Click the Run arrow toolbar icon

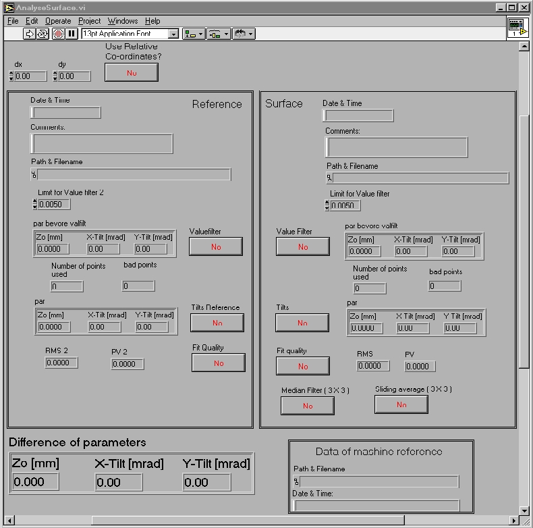pyautogui.click(x=29, y=34)
